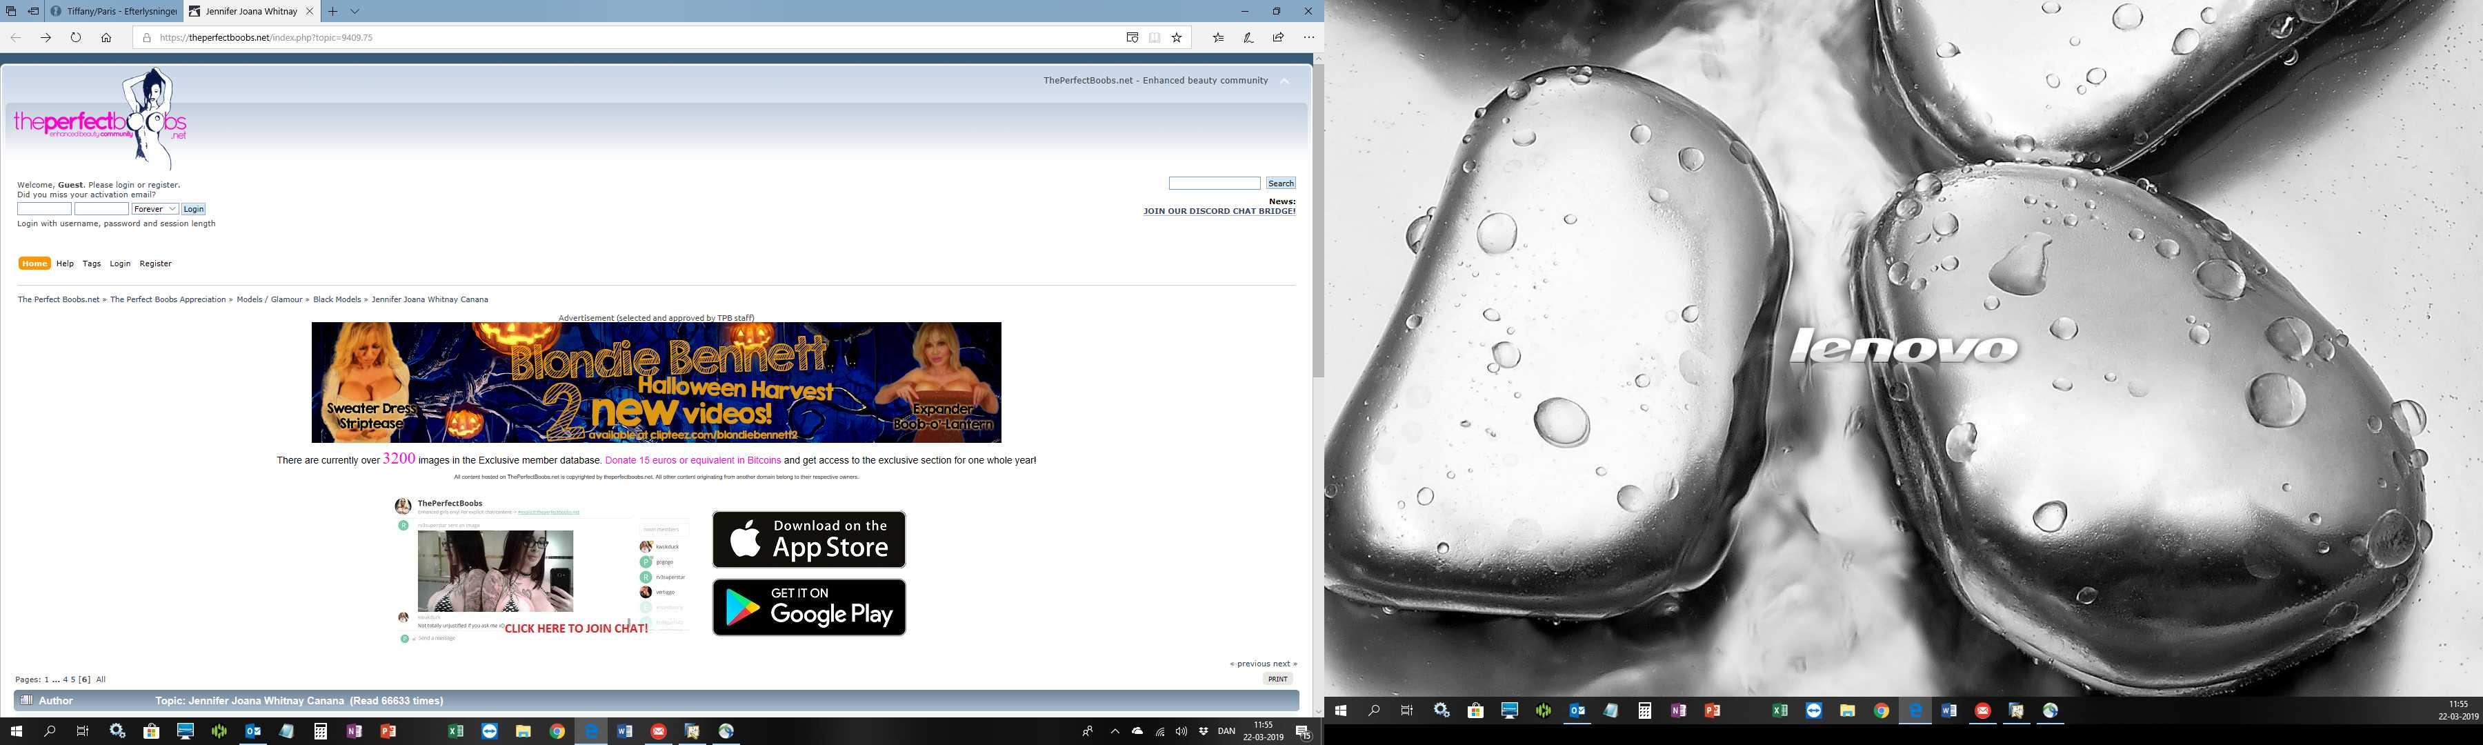The width and height of the screenshot is (2483, 745).
Task: Click the password input field
Action: (x=101, y=209)
